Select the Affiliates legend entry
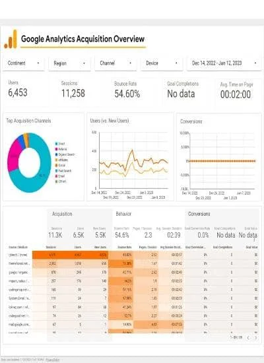The width and height of the screenshot is (264, 363). click(x=61, y=160)
